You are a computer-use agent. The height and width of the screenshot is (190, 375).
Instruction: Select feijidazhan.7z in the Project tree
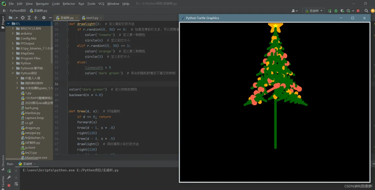[x=35, y=138]
